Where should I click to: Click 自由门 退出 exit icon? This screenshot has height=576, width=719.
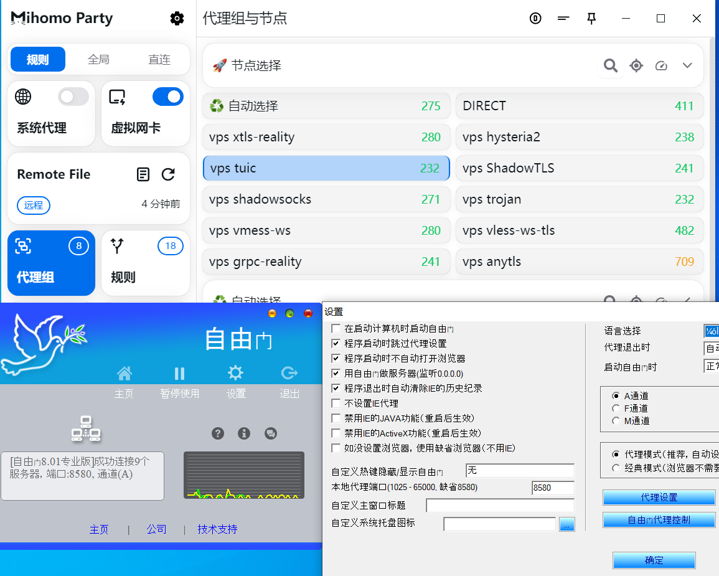coord(289,373)
